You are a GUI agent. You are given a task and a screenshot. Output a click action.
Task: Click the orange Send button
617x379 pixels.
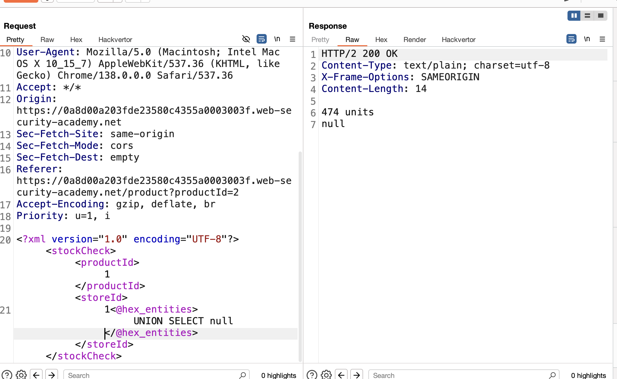(x=21, y=1)
